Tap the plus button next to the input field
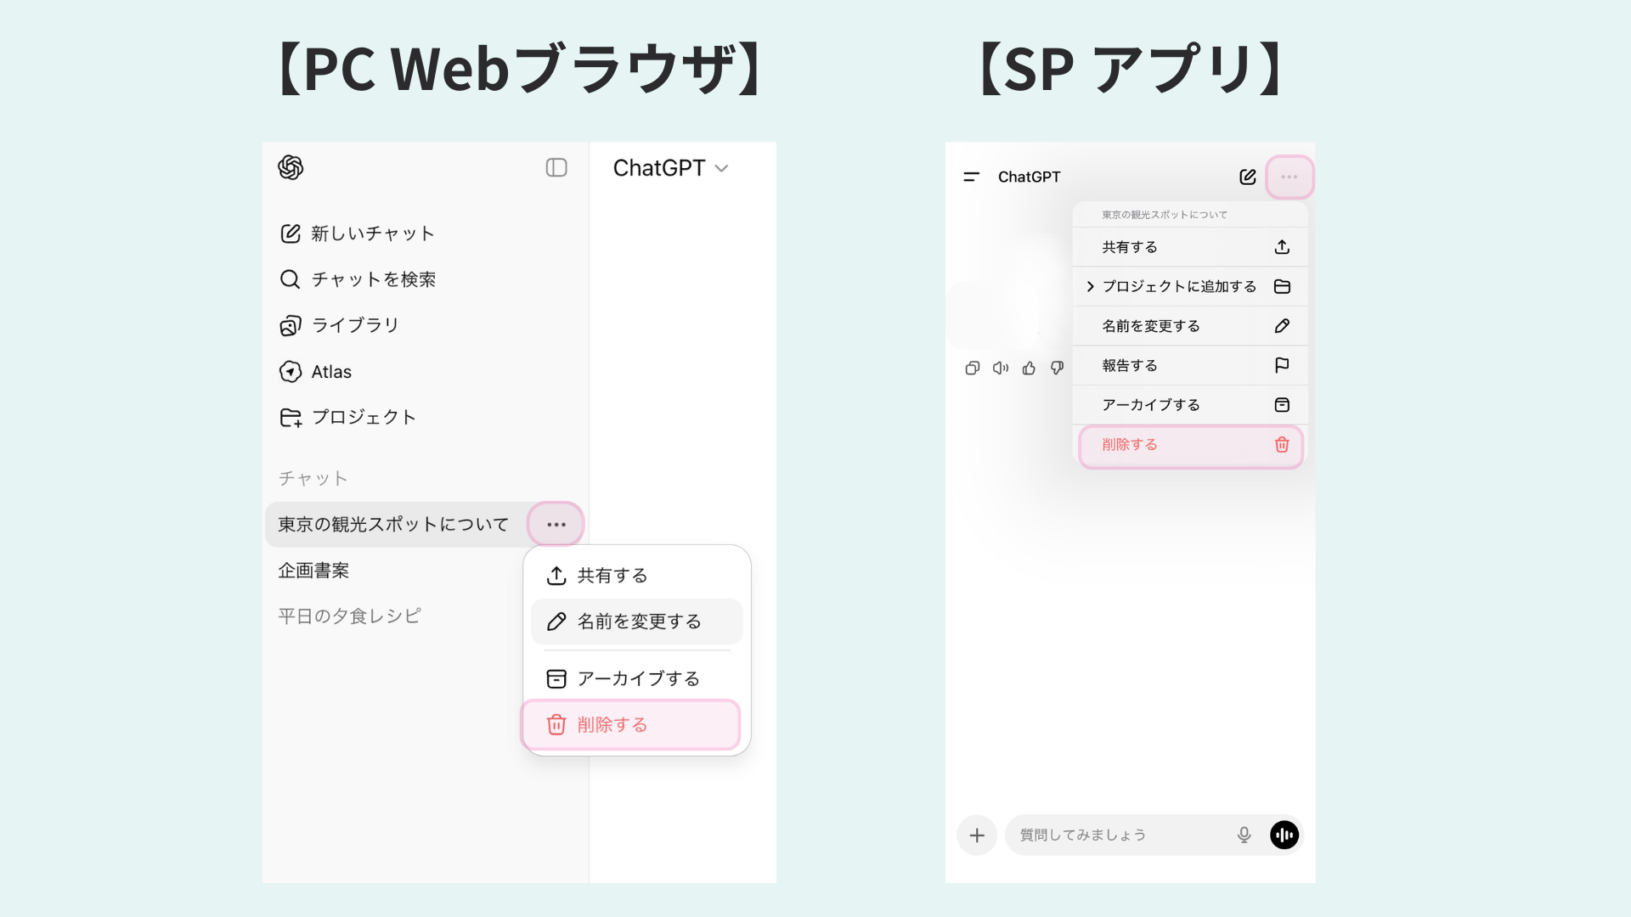This screenshot has height=917, width=1631. [977, 835]
